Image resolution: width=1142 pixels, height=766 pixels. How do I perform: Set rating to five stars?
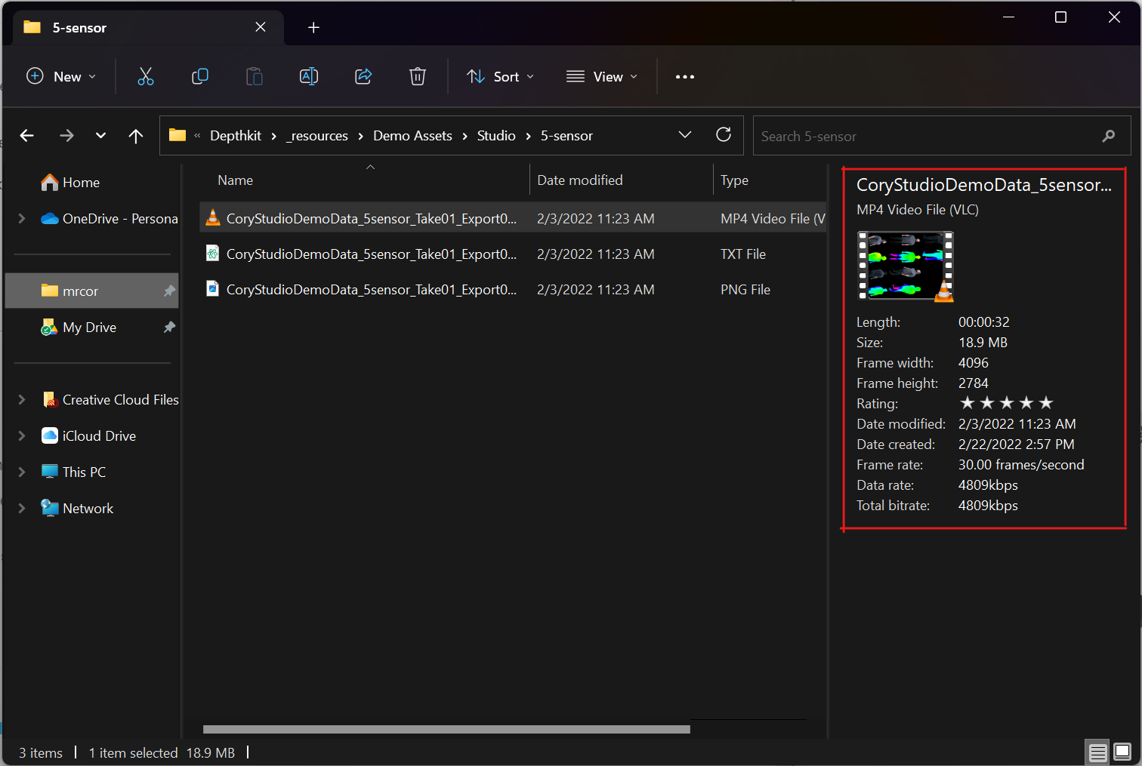[1046, 403]
